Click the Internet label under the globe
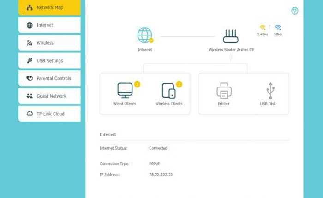 click(145, 50)
